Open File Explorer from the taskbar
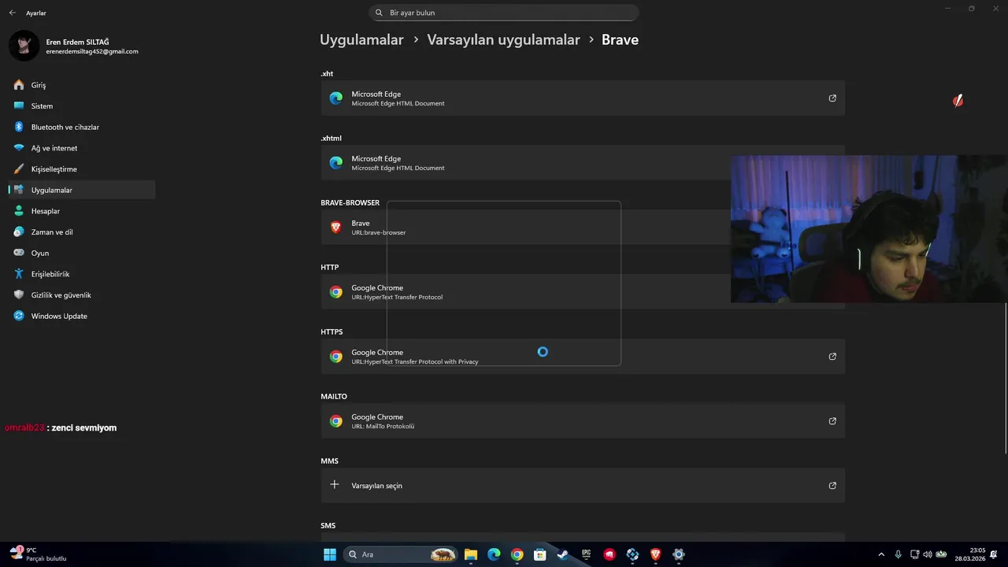 tap(471, 554)
